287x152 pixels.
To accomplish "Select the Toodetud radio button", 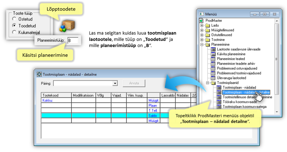I will point(14,26).
